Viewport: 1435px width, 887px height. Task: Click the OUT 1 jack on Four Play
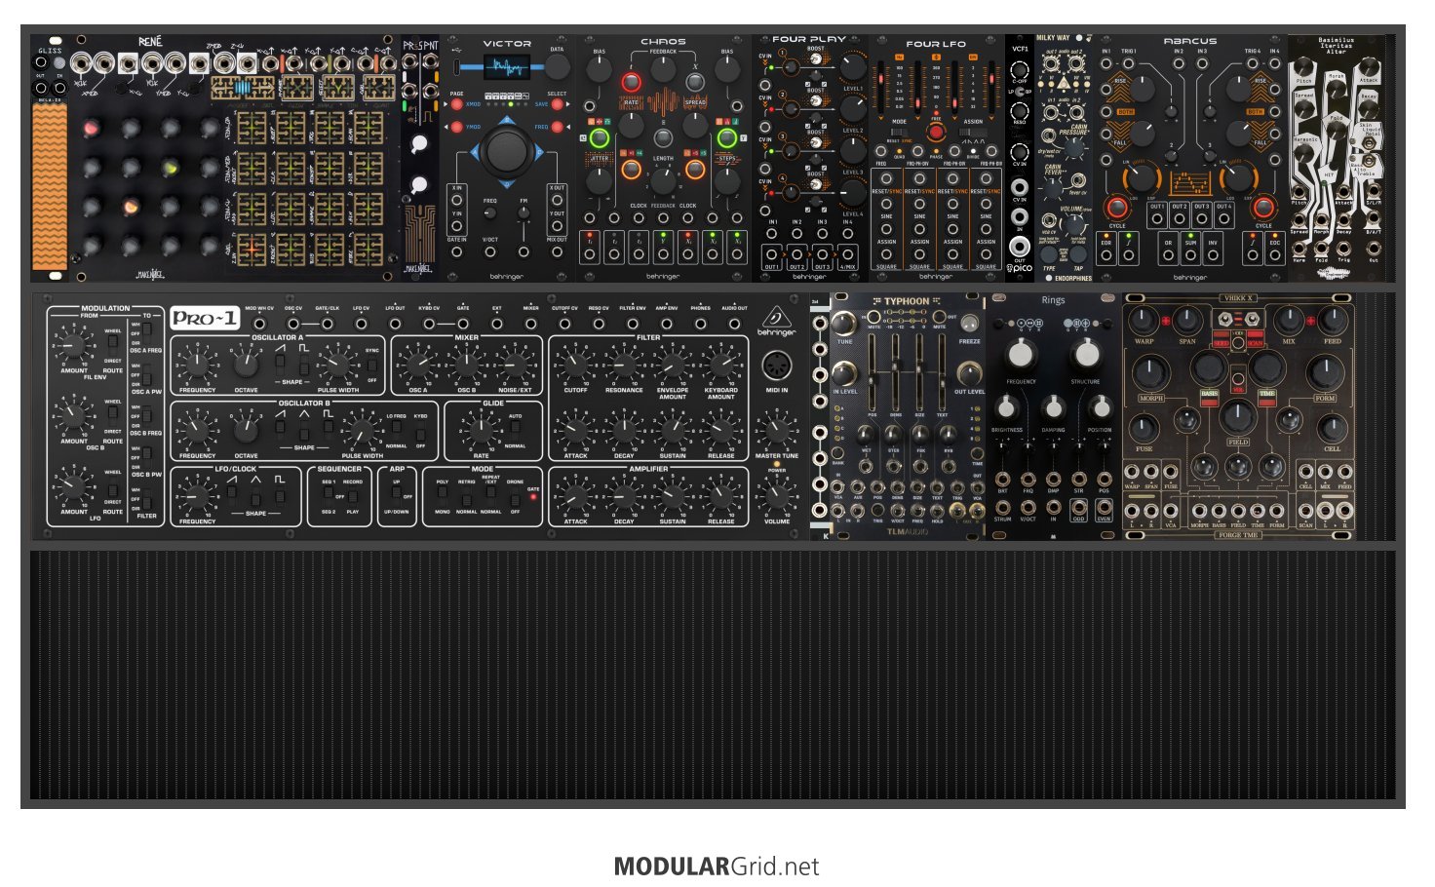(x=772, y=255)
